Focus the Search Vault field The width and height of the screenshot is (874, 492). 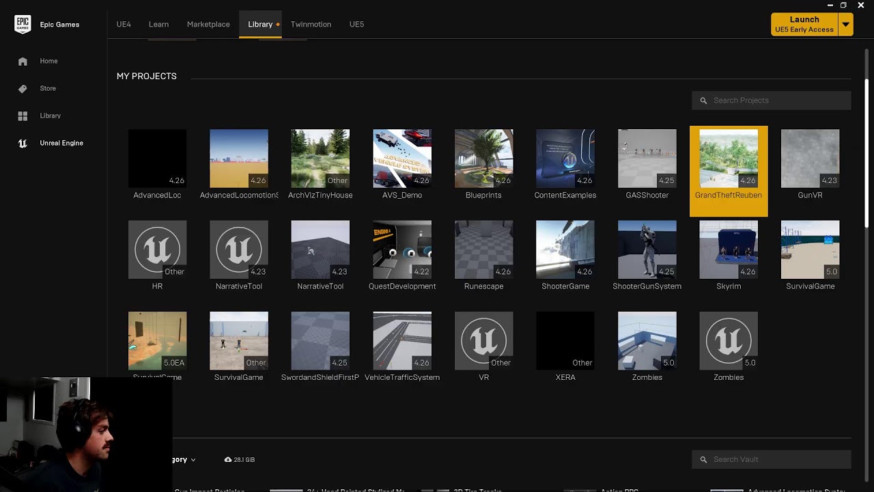point(771,459)
